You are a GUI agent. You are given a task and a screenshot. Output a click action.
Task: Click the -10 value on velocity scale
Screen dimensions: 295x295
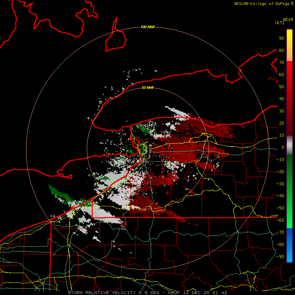coord(280,160)
